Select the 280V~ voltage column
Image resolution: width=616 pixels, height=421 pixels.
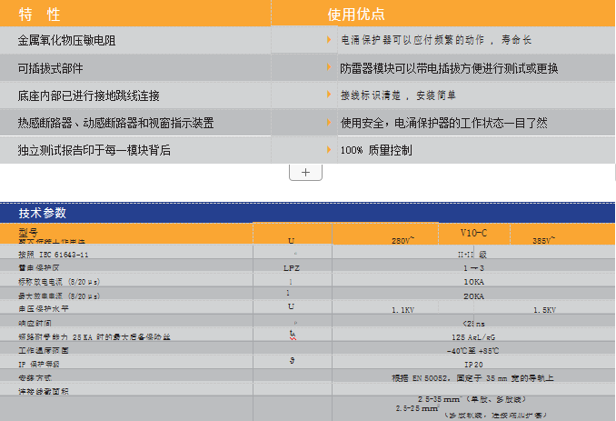(x=402, y=241)
